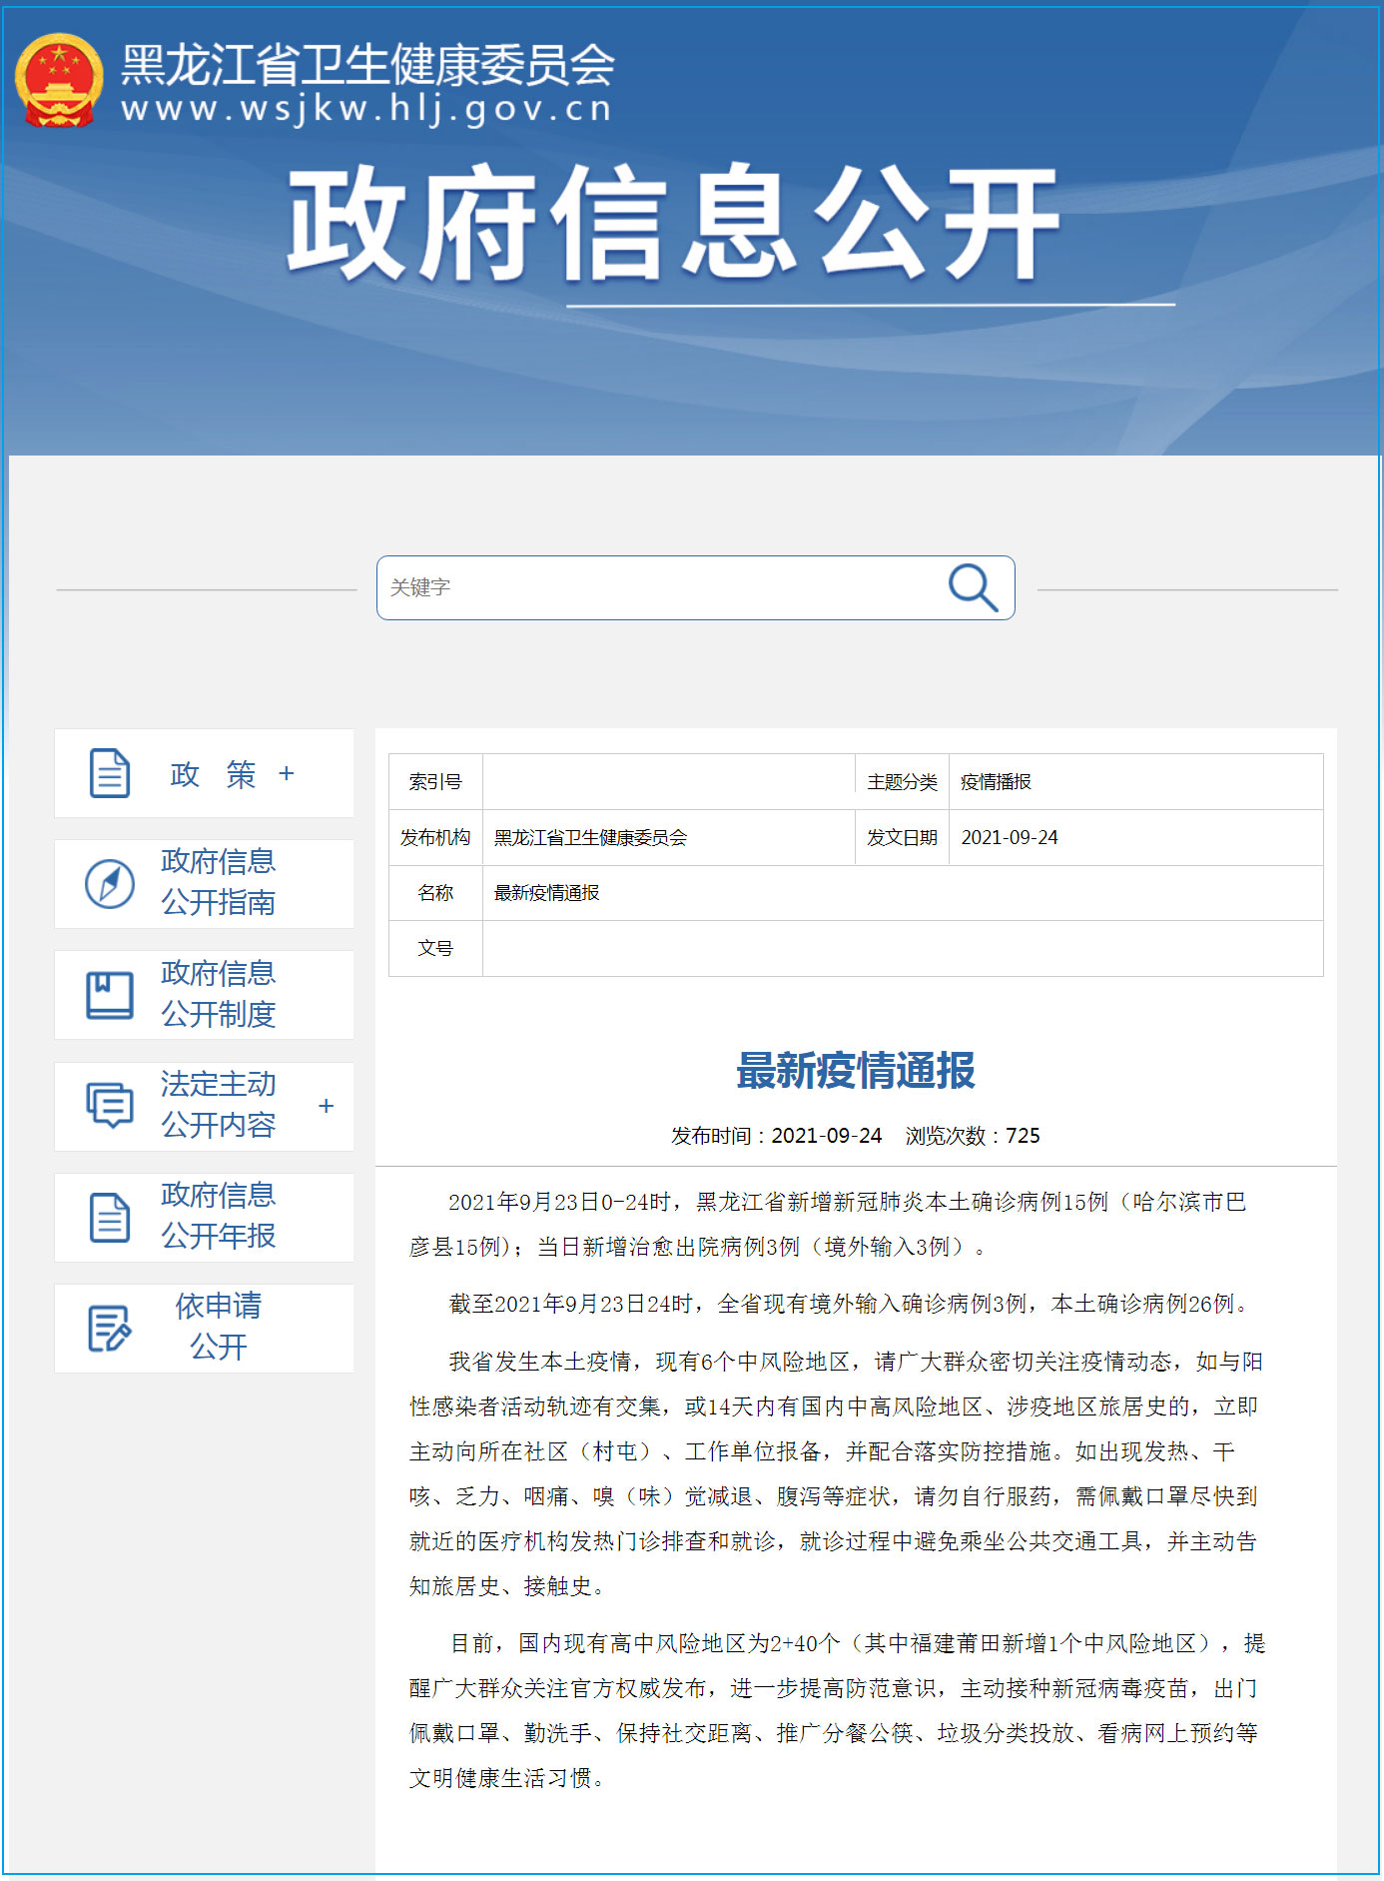Open the 政府信息公开制度 menu item
Image resolution: width=1384 pixels, height=1881 pixels.
point(218,994)
